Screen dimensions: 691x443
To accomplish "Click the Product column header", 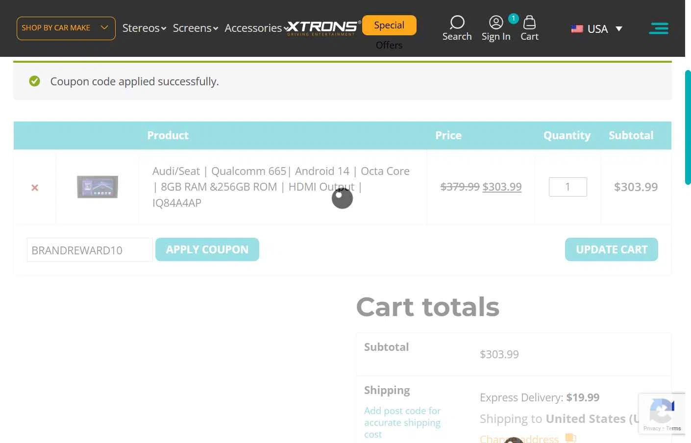I will [x=168, y=135].
